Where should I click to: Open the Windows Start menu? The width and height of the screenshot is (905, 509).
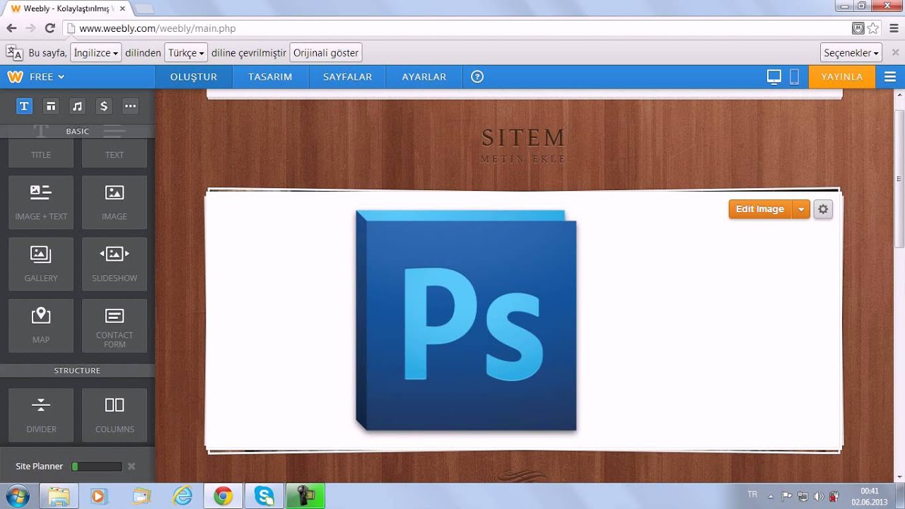16,496
